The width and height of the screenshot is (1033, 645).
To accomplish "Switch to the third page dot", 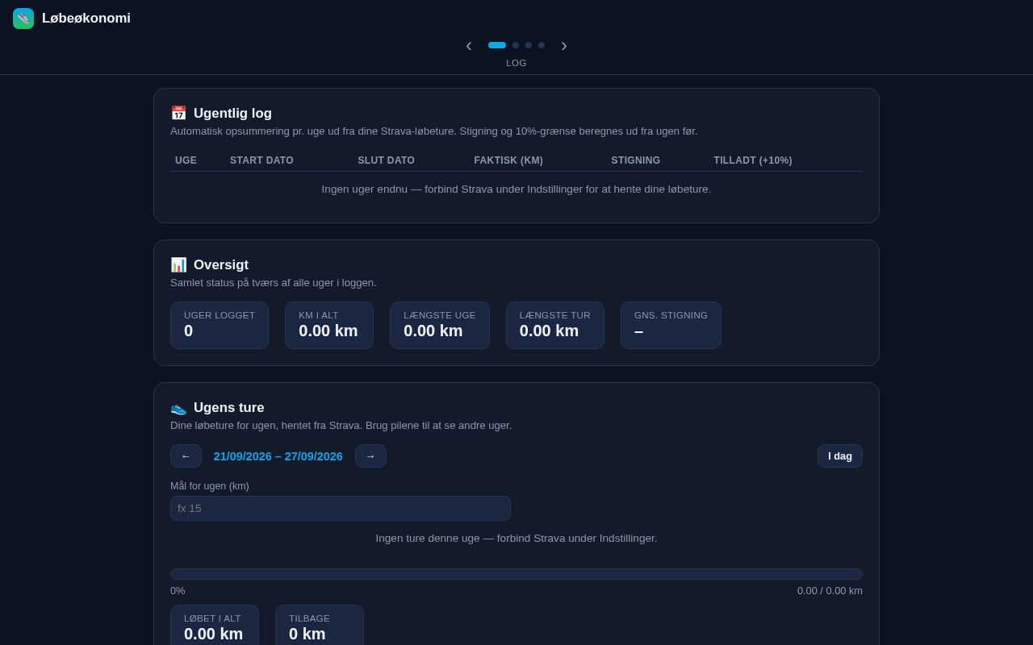I will click(529, 45).
